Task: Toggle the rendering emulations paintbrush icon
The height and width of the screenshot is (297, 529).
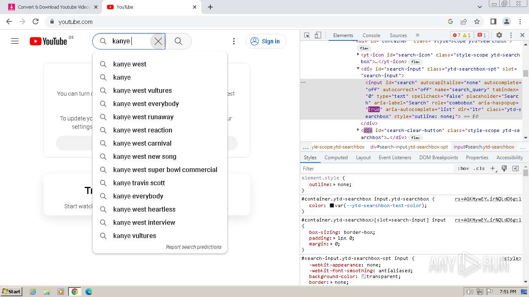Action: pyautogui.click(x=504, y=168)
